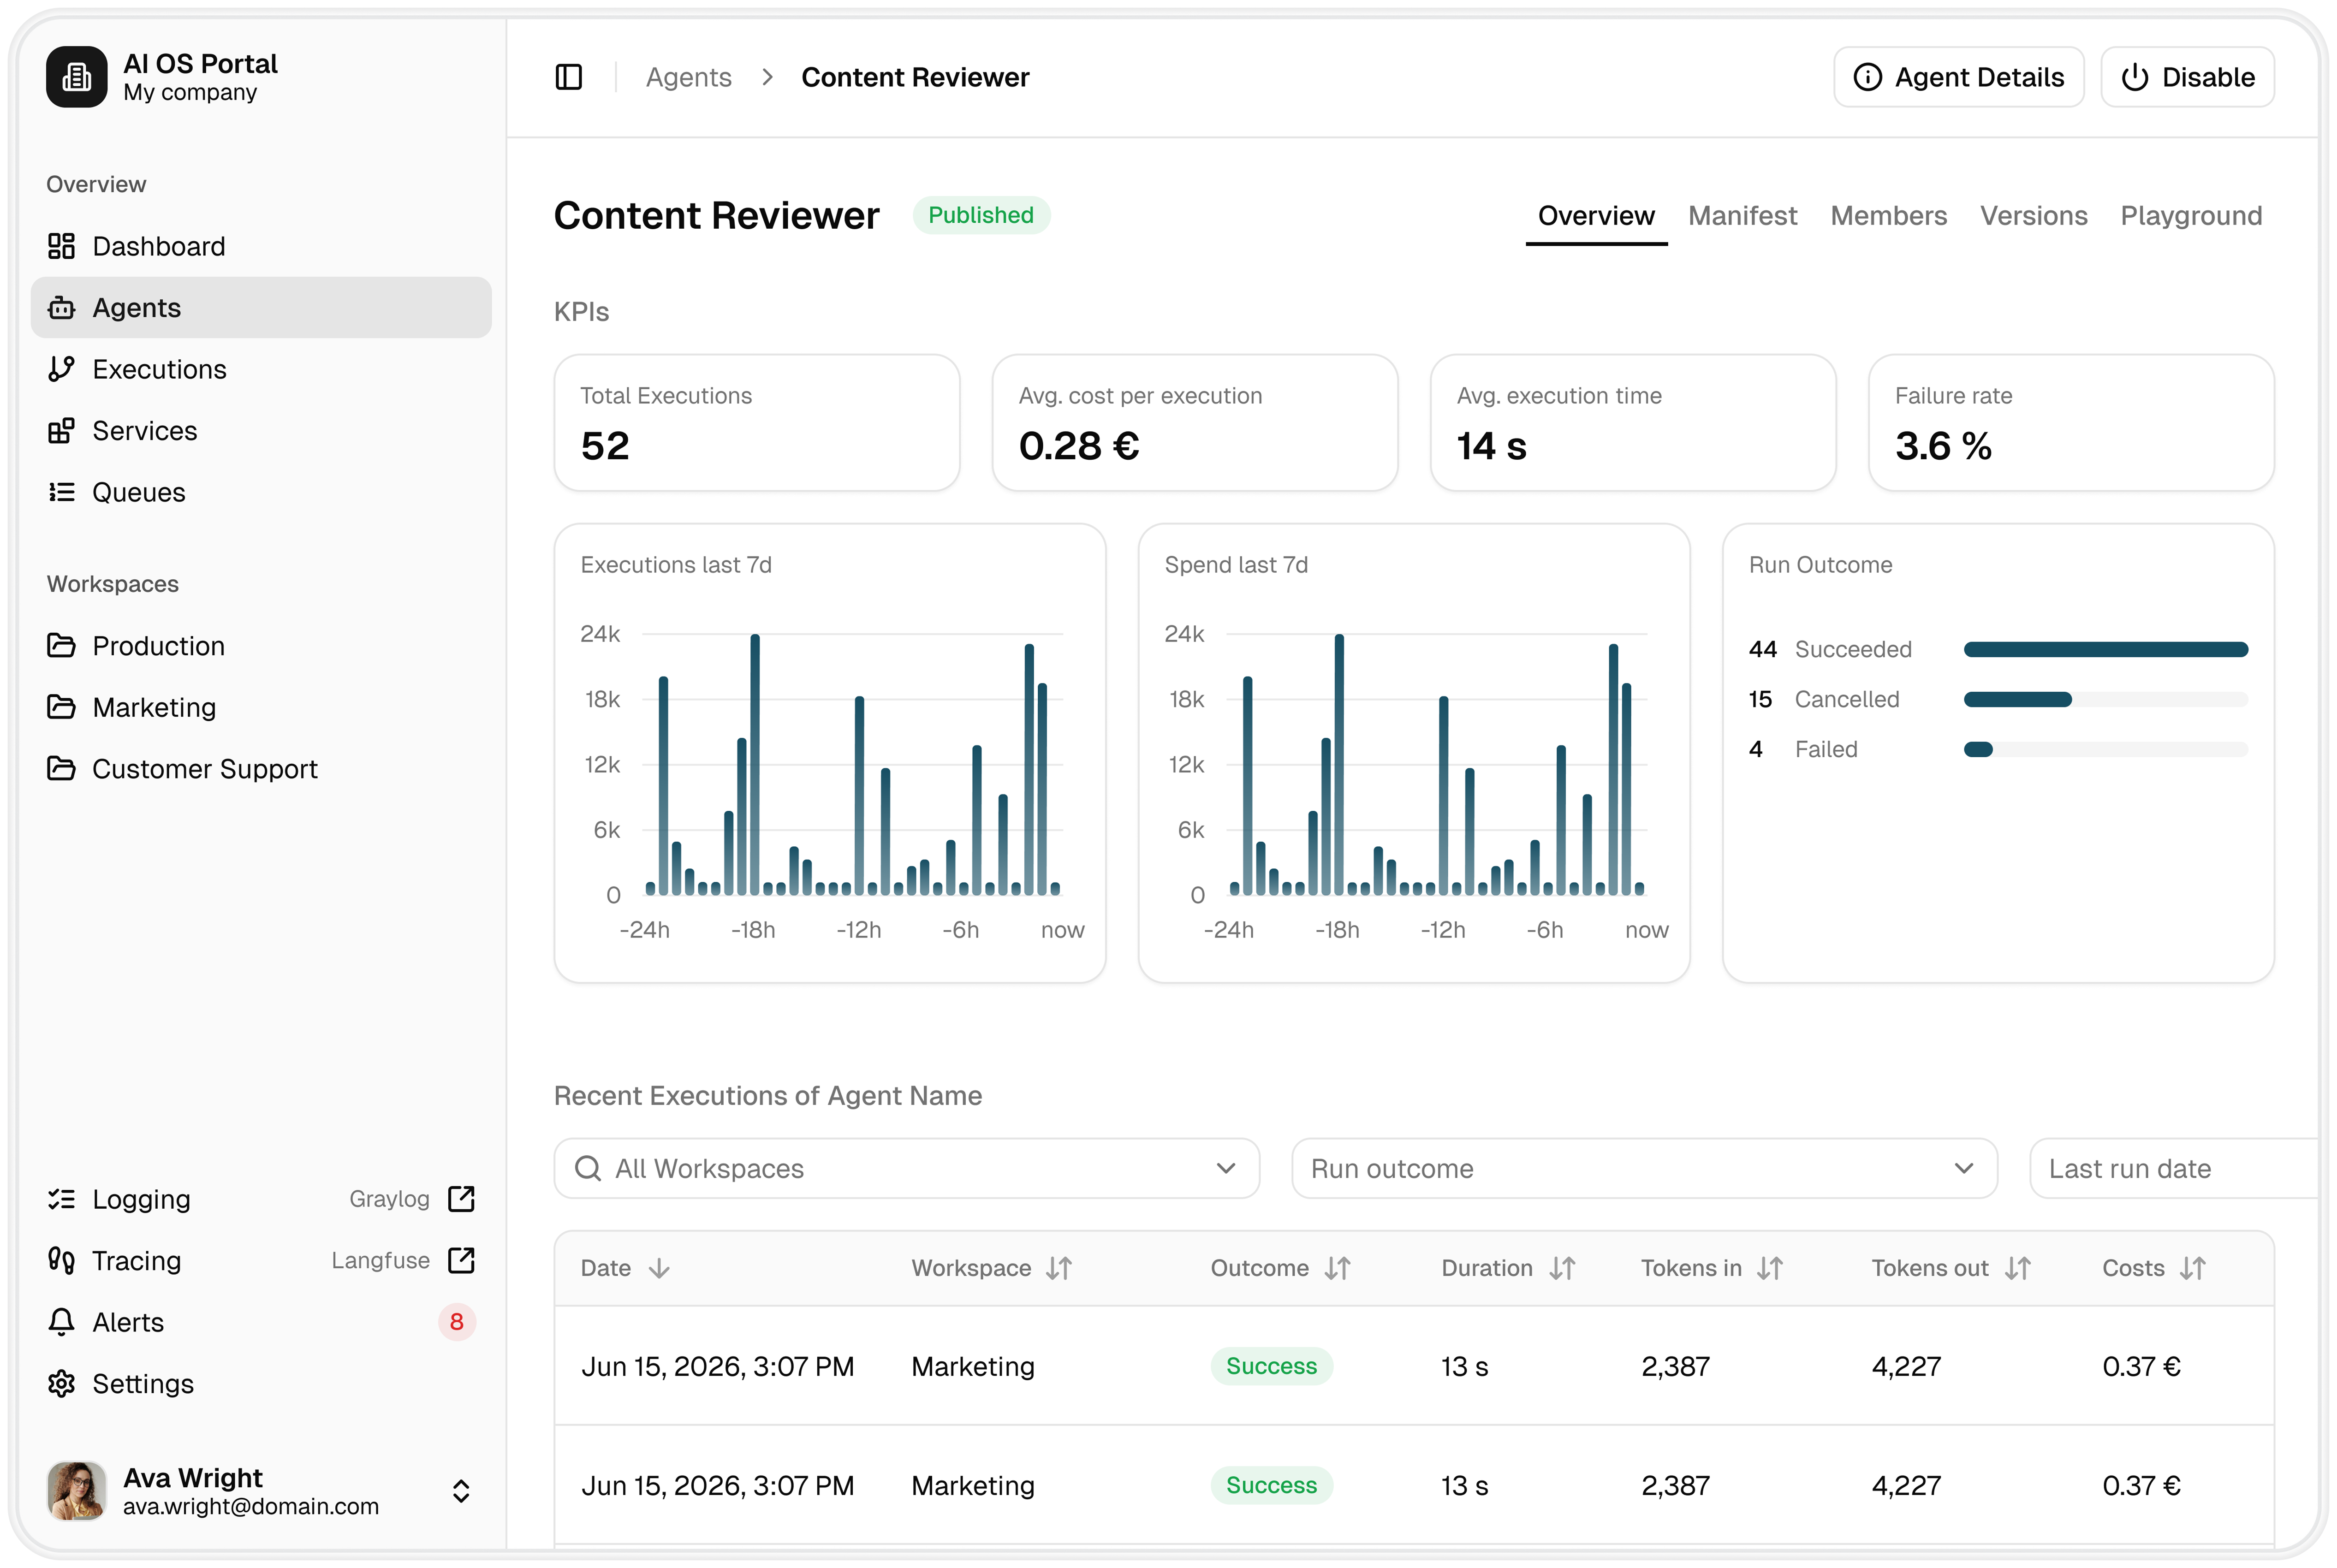Click the Queues list icon
Image resolution: width=2337 pixels, height=1568 pixels.
(61, 492)
